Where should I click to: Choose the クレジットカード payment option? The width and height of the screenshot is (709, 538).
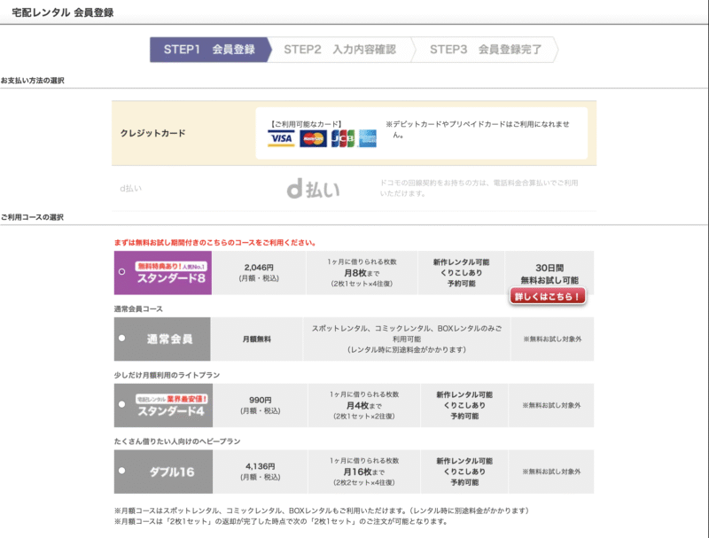153,133
